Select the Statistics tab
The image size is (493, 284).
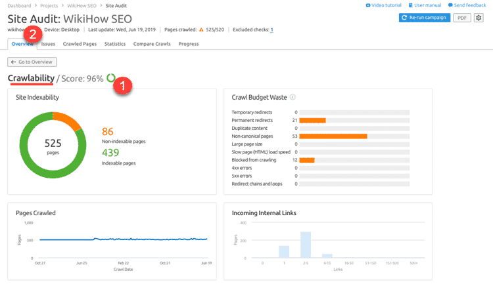115,44
